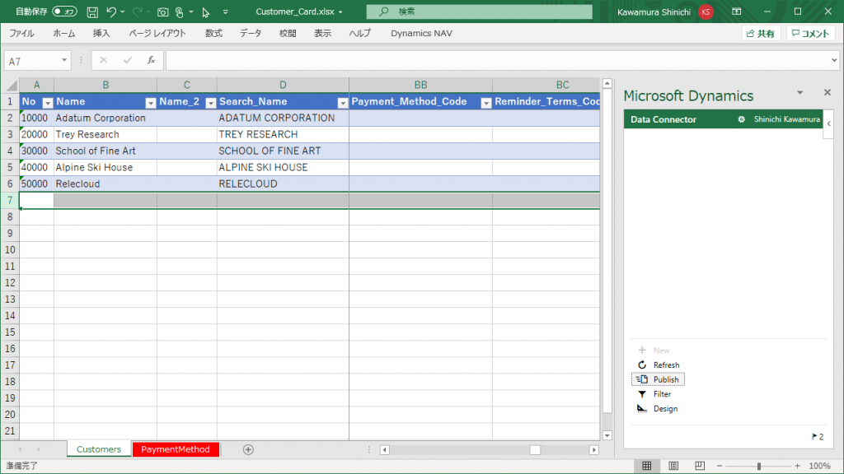Screen dimensions: 844x474
Task: Zoom in with plus button
Action: click(797, 466)
